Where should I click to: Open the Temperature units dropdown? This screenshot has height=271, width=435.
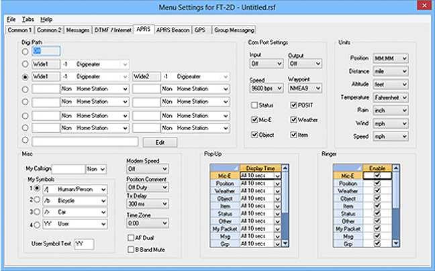pyautogui.click(x=390, y=97)
